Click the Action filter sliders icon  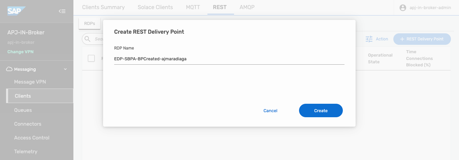369,39
